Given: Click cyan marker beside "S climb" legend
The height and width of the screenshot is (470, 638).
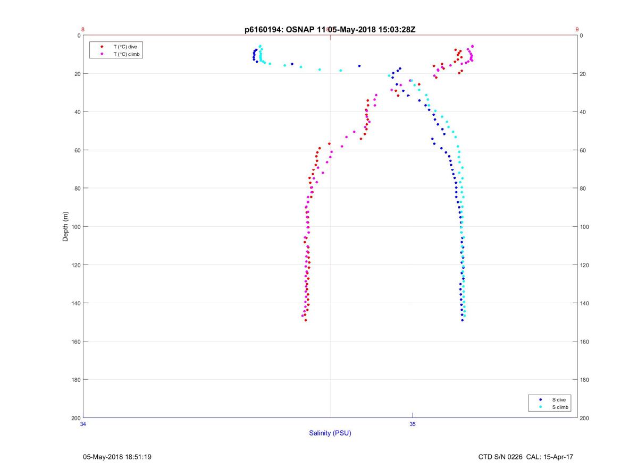Looking at the screenshot, I should pos(540,407).
